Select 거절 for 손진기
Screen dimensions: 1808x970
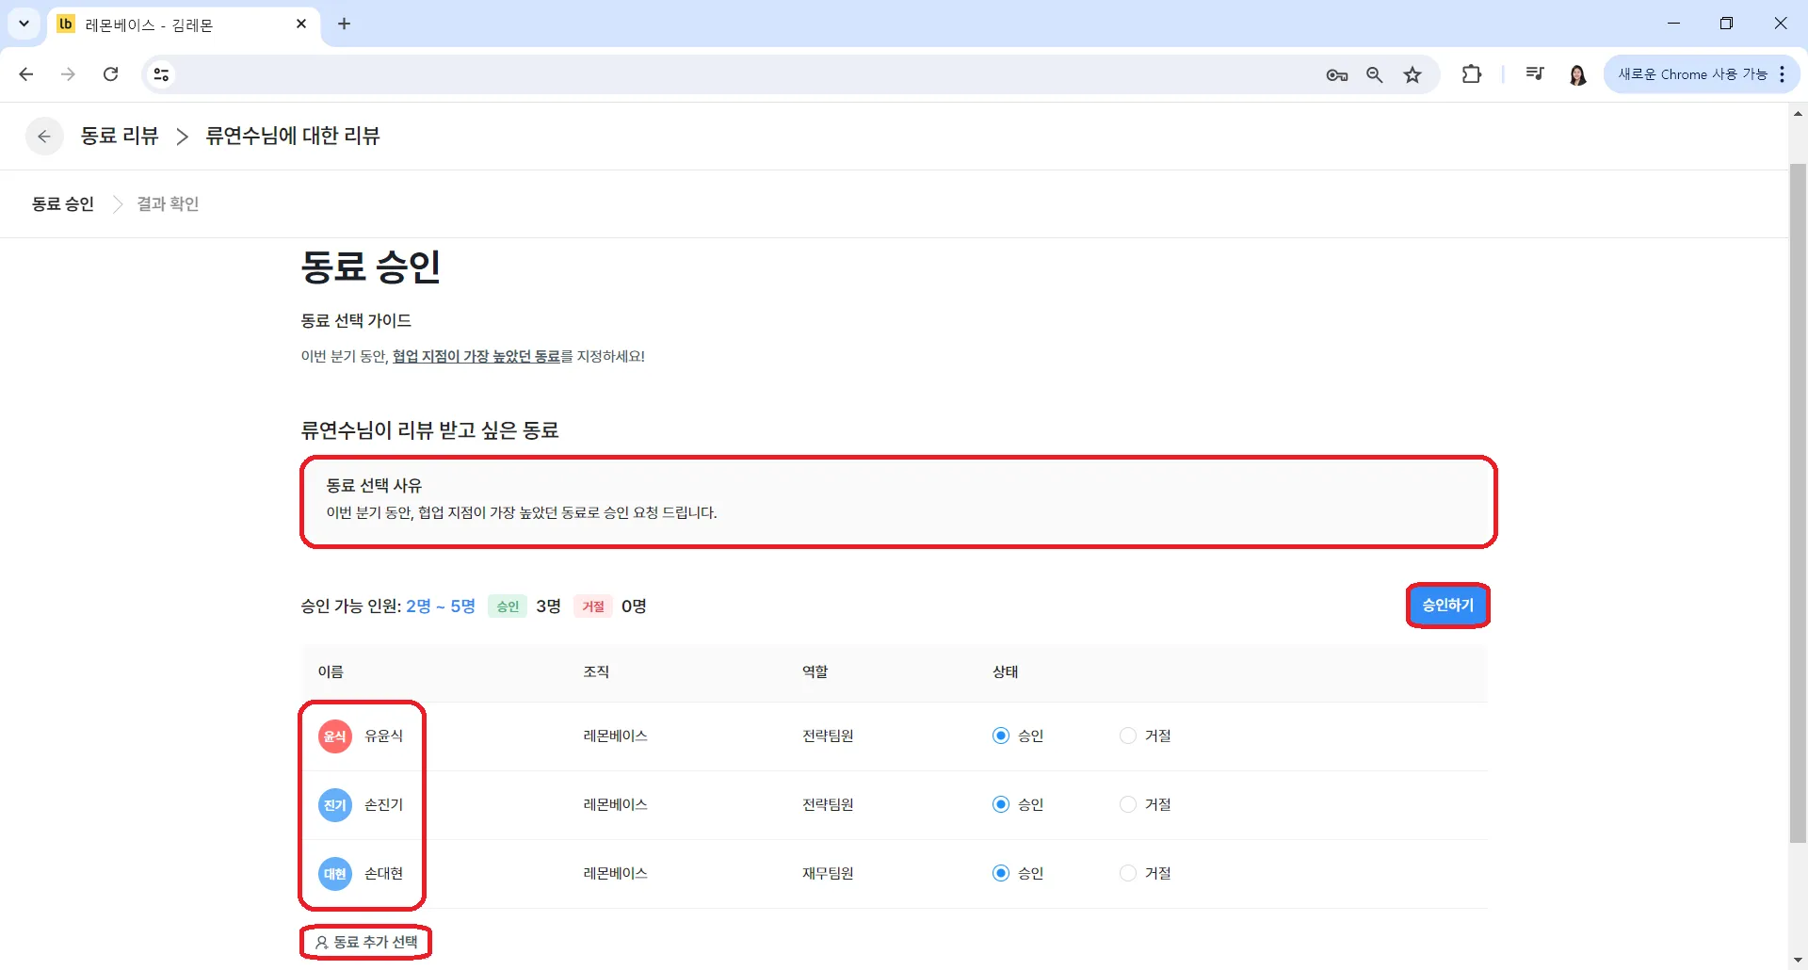1128,805
